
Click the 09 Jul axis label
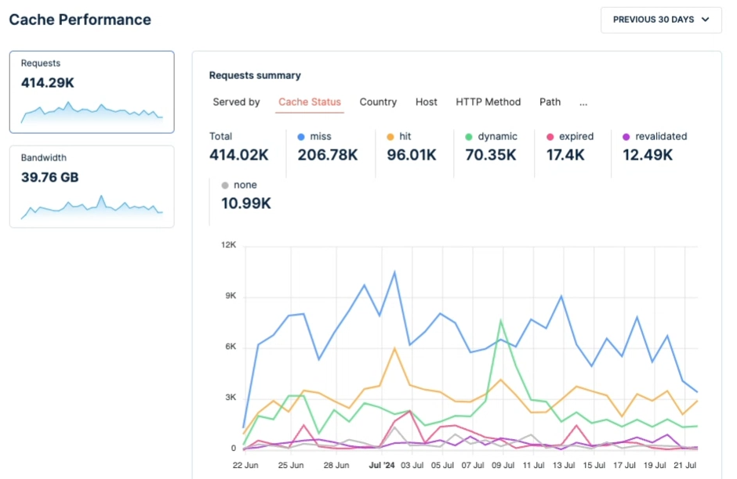click(x=503, y=466)
